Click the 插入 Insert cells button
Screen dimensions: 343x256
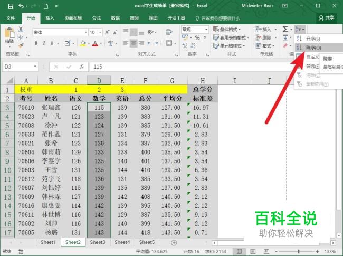266,30
